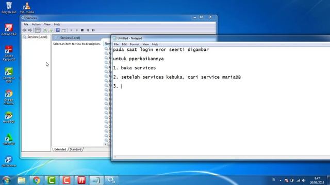The image size is (330, 185).
Task: Open volume control in system tray
Action: click(304, 180)
